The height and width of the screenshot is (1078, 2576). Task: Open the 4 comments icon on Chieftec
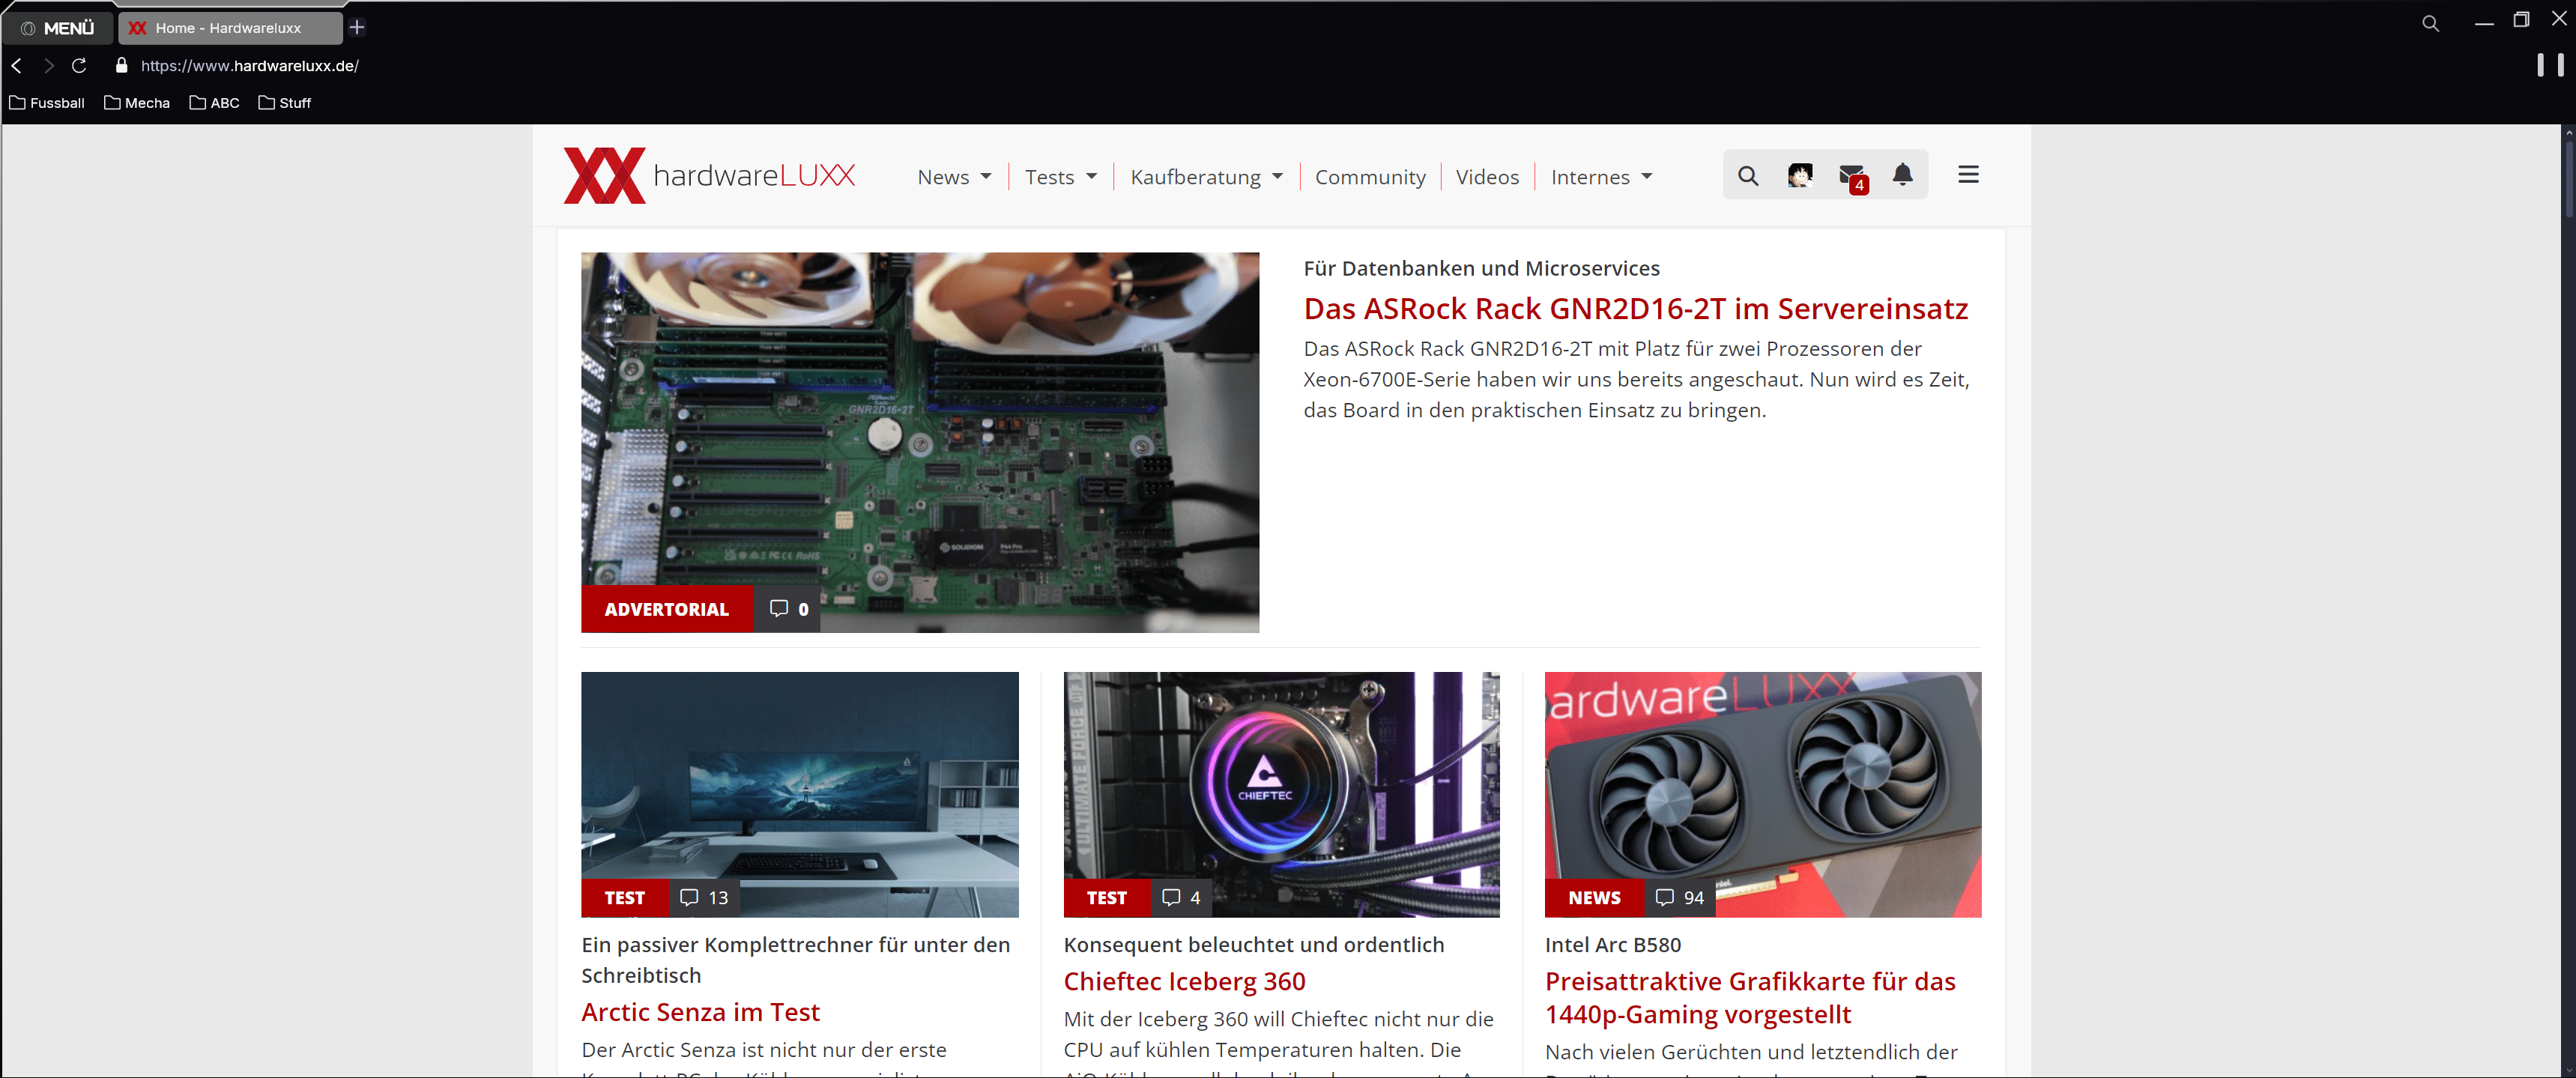click(x=1181, y=898)
